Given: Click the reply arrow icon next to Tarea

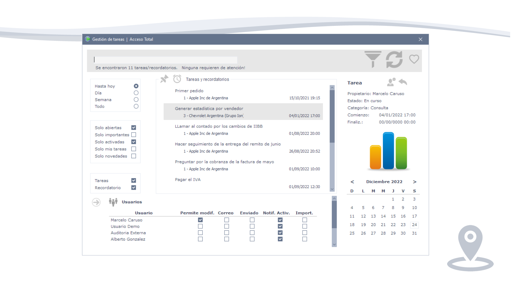Looking at the screenshot, I should pos(403,82).
